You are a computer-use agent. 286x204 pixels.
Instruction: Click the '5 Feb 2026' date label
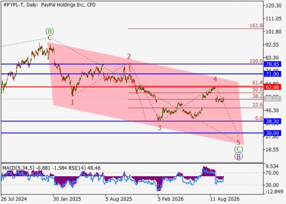[170, 199]
